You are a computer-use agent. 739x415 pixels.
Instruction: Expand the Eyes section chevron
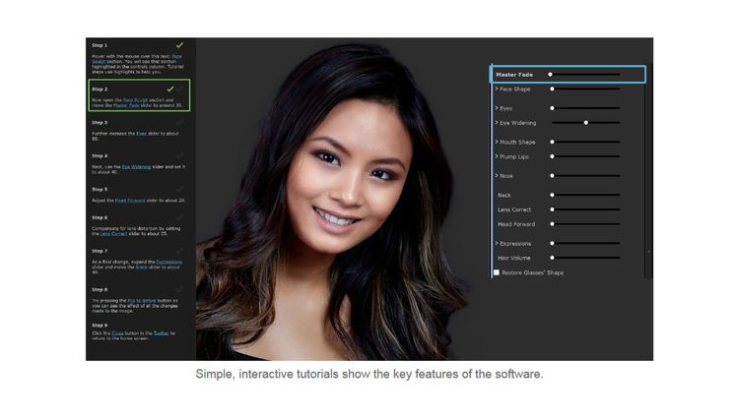coord(497,108)
